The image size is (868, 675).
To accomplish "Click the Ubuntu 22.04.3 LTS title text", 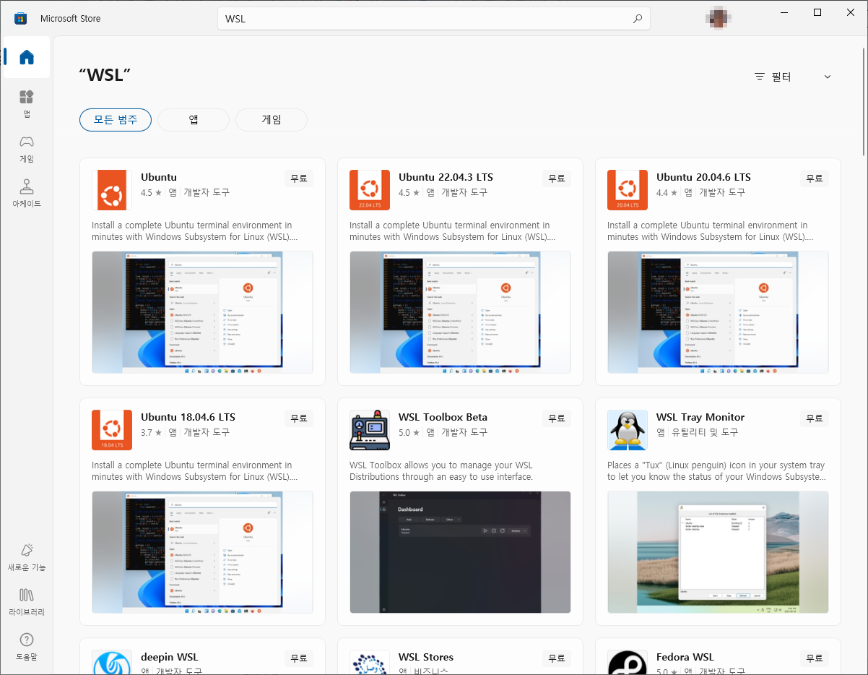I will coord(446,177).
